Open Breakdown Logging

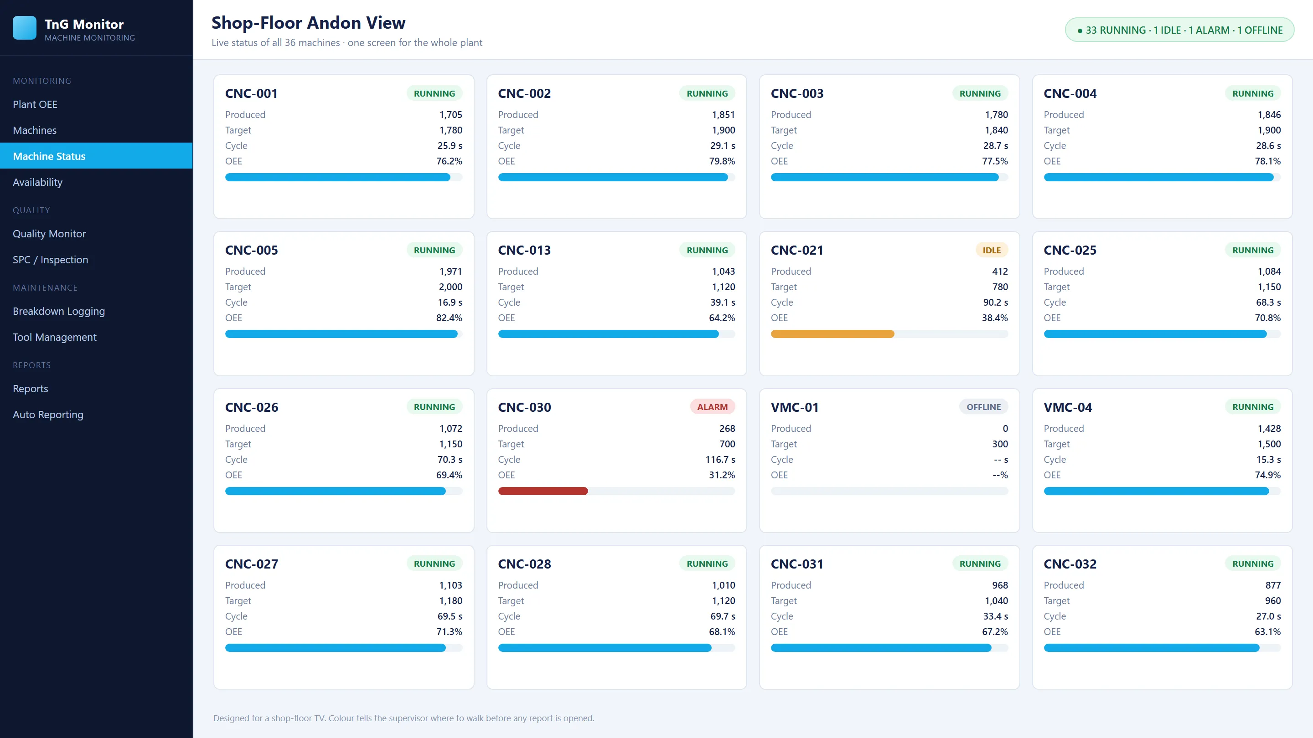pos(96,311)
